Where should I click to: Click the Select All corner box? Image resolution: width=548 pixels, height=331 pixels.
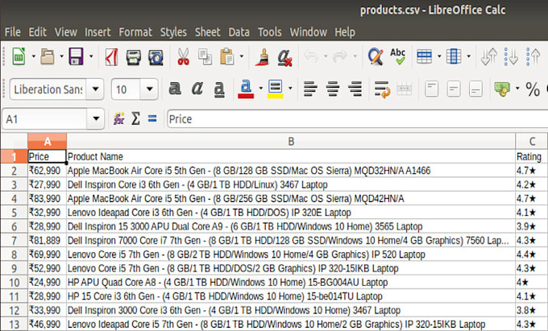pos(14,142)
